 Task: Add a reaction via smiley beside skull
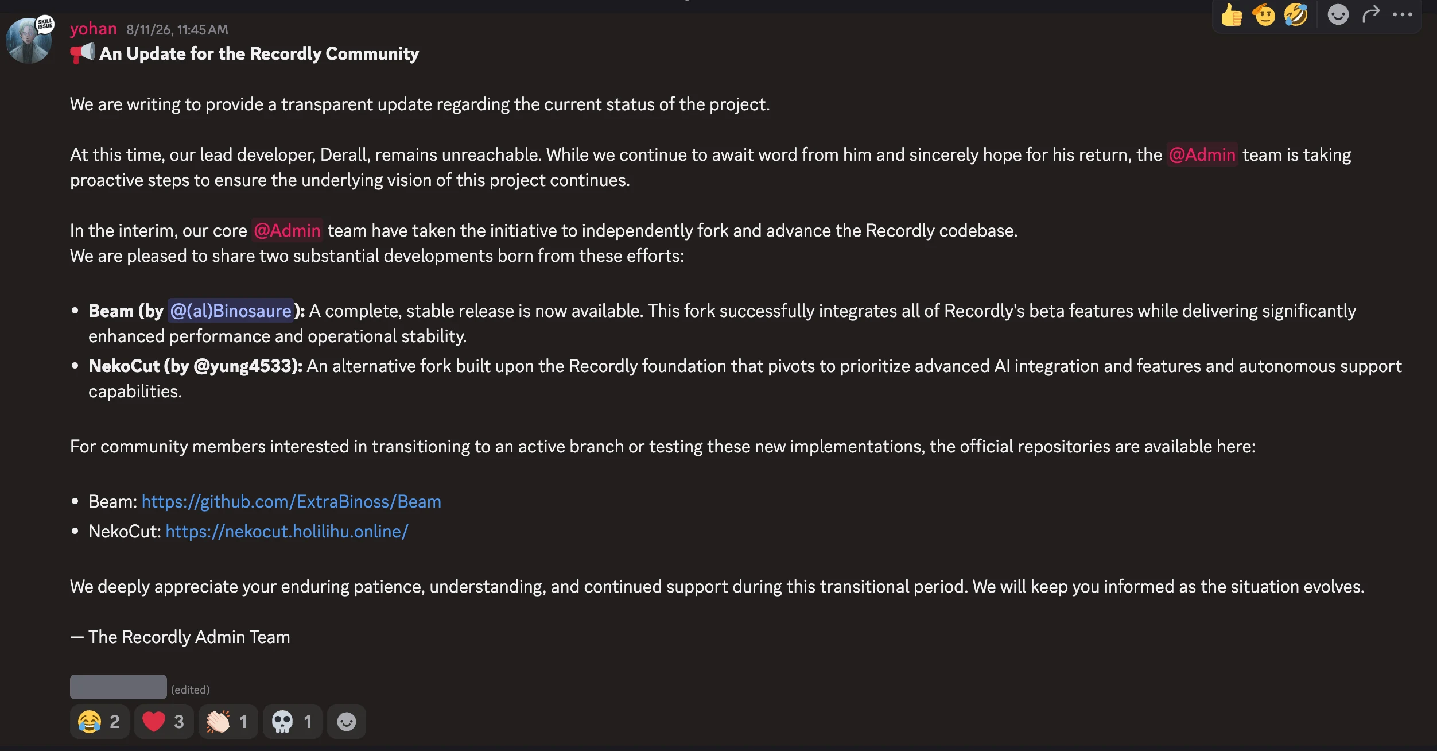347,722
